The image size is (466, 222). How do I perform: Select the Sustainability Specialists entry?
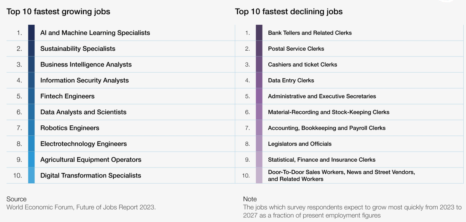pos(78,49)
